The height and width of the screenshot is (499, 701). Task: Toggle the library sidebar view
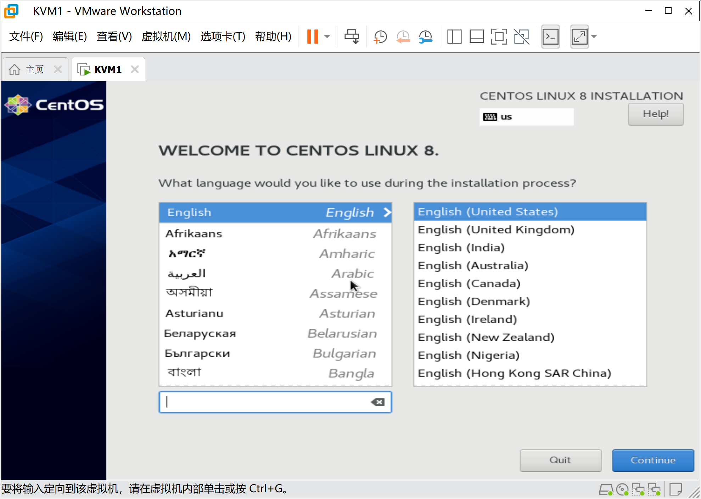click(x=454, y=36)
